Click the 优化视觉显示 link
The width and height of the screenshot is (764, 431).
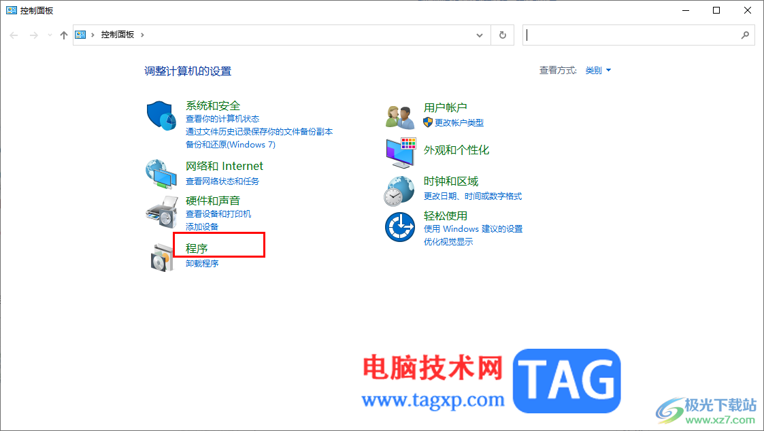448,242
